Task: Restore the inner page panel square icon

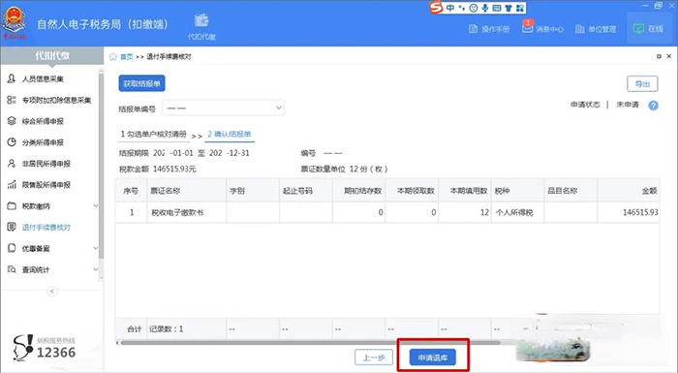Action: click(659, 56)
